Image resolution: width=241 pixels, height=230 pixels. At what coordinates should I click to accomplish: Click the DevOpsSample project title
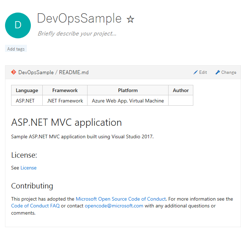79,18
